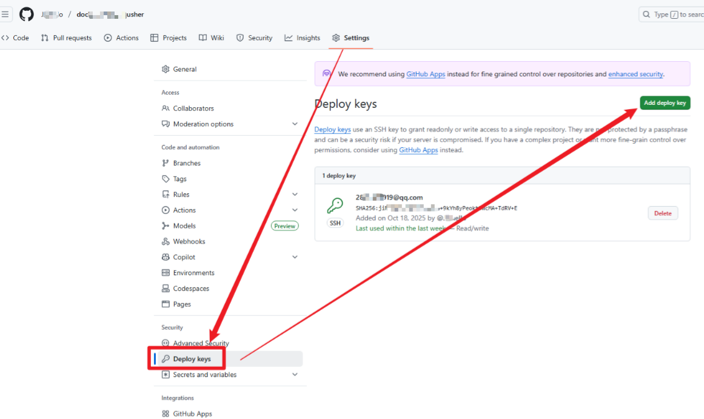
Task: View the Insights tab
Action: (x=302, y=38)
